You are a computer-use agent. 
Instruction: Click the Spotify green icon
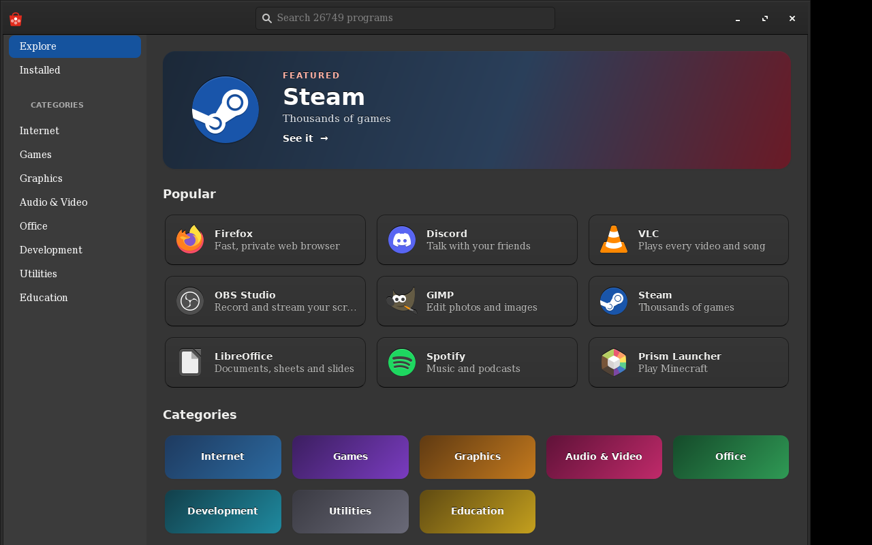point(402,362)
